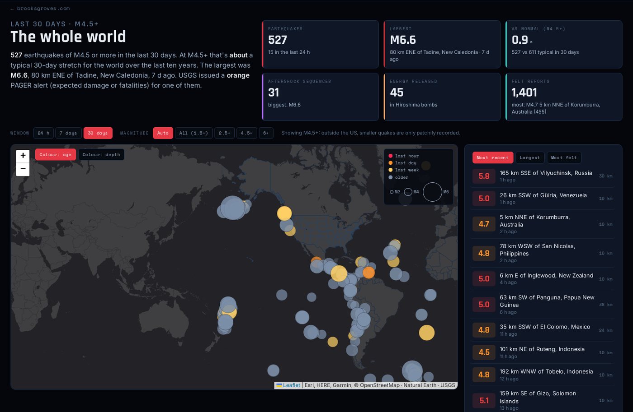Select the Tobelo, Indonesia M4.8 quake

[x=543, y=375]
